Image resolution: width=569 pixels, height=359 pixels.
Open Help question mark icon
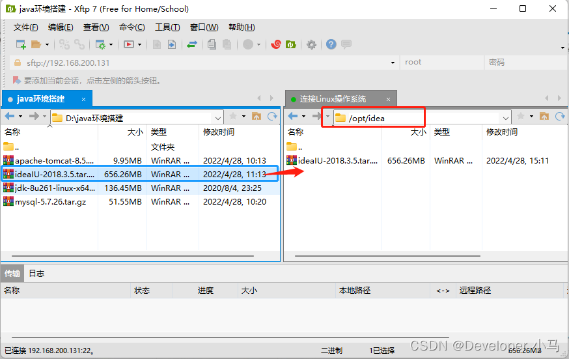tap(331, 44)
